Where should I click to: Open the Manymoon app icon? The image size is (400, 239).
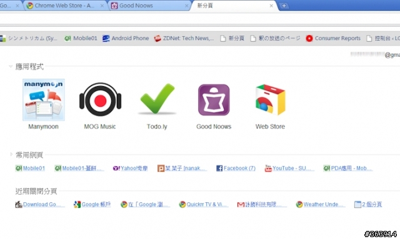click(44, 100)
